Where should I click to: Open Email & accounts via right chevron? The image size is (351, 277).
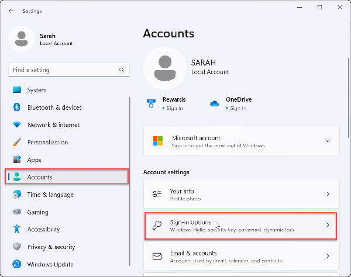click(327, 256)
